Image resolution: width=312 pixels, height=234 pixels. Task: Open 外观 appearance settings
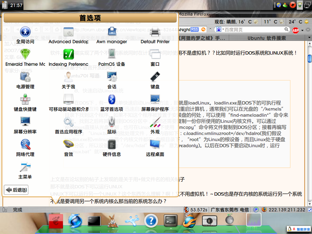155,125
